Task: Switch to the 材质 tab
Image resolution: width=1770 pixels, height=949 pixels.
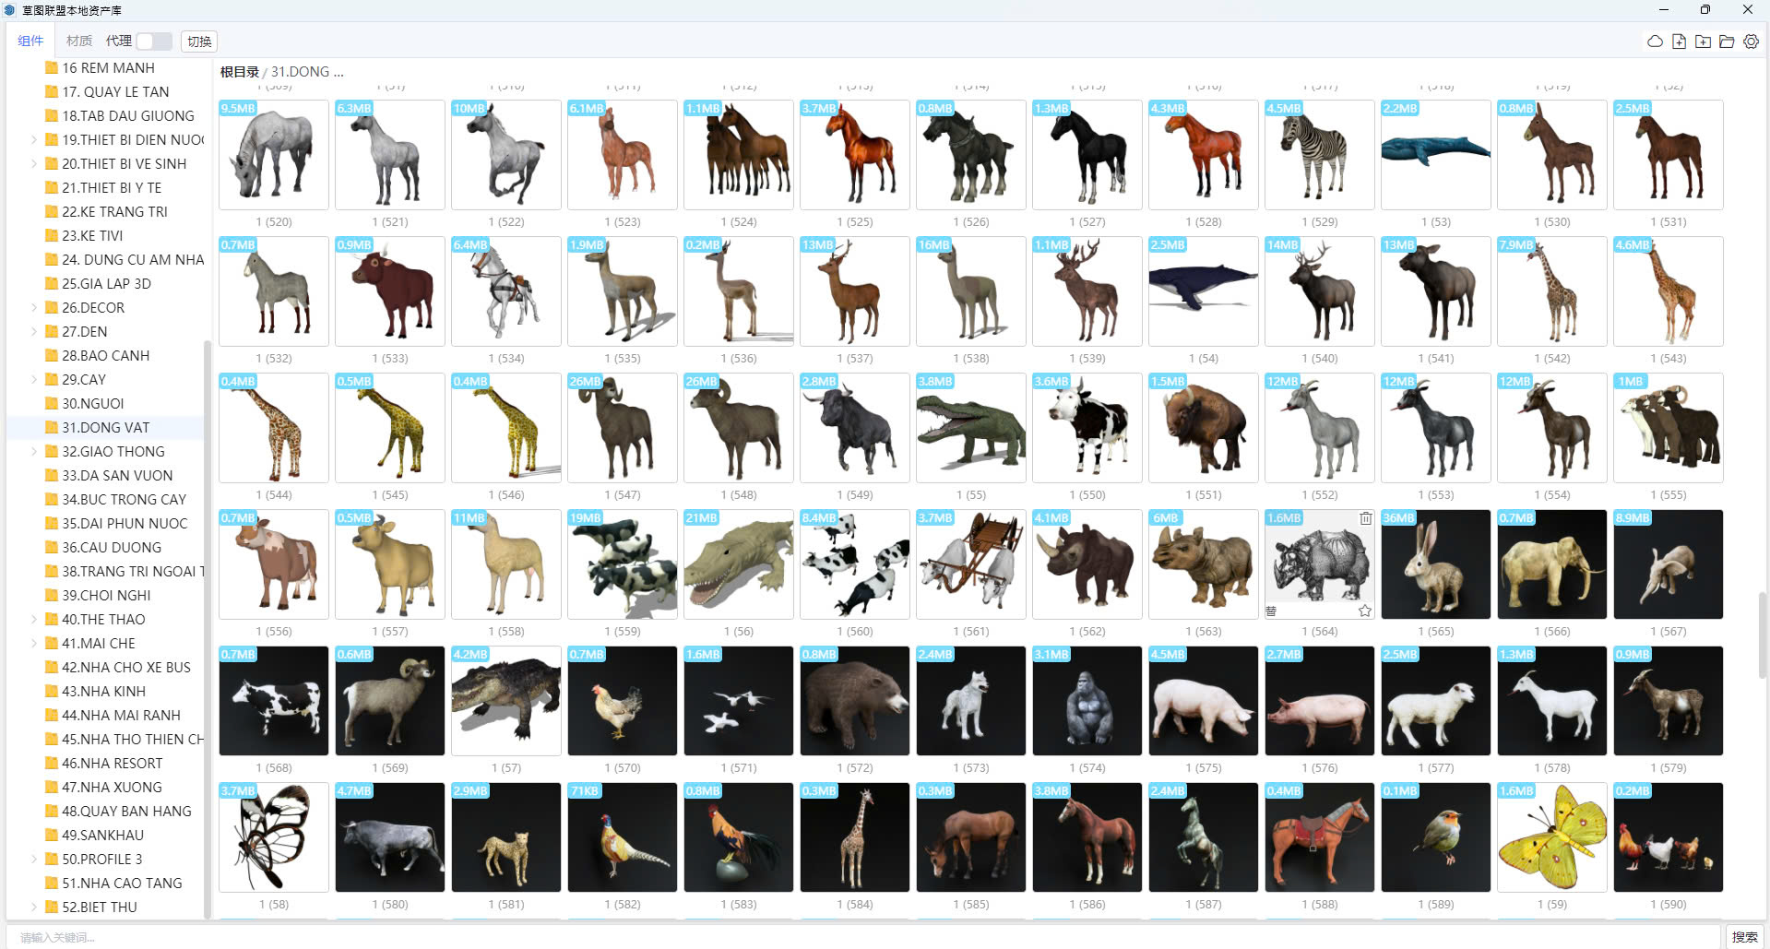Action: pos(79,42)
